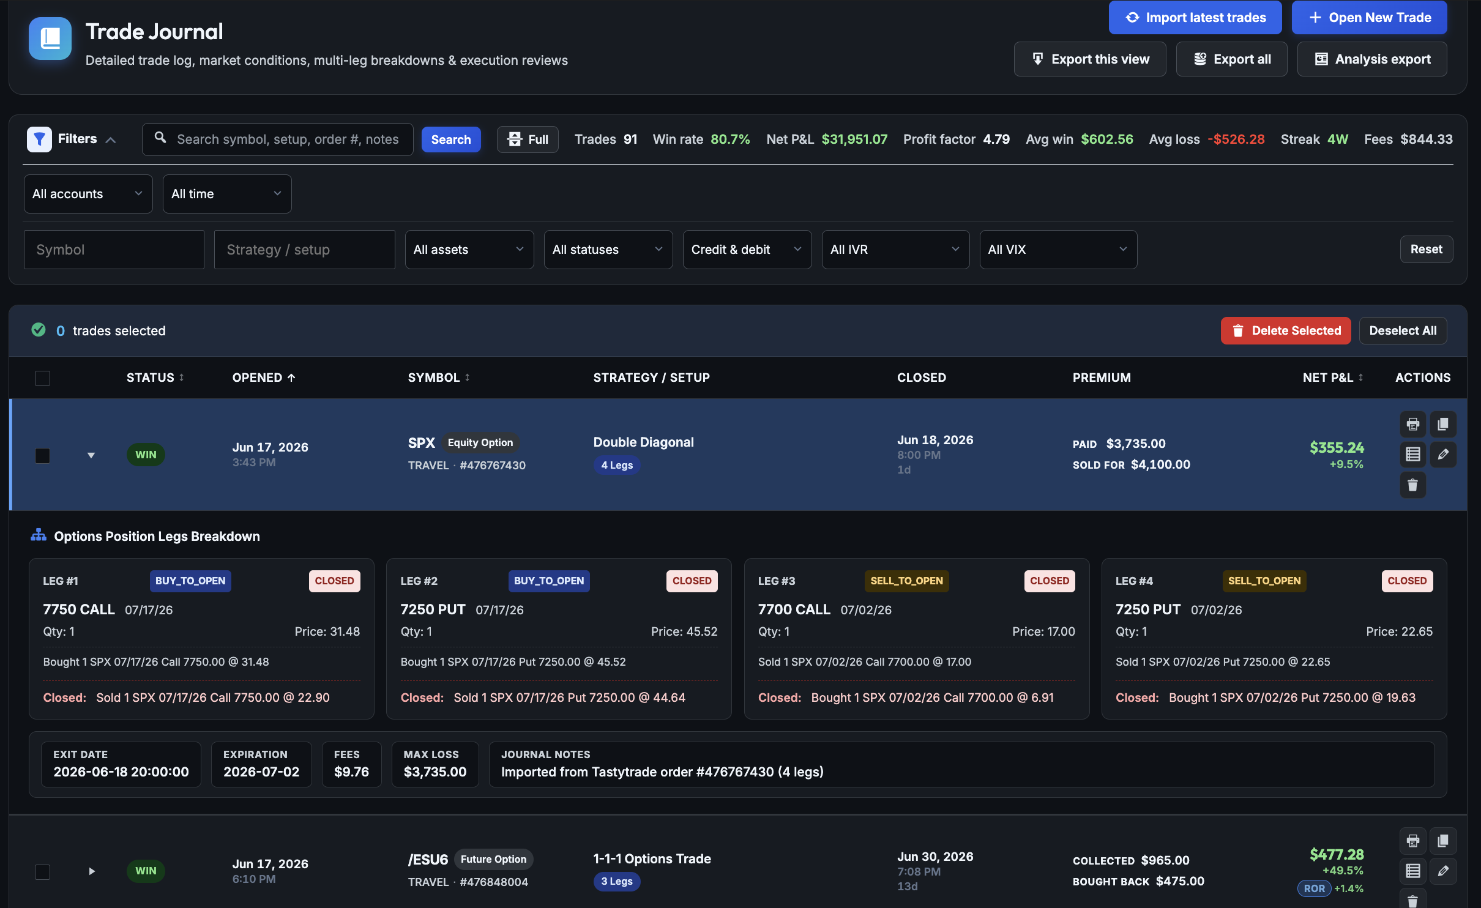Open the All IVR dropdown

coord(895,250)
